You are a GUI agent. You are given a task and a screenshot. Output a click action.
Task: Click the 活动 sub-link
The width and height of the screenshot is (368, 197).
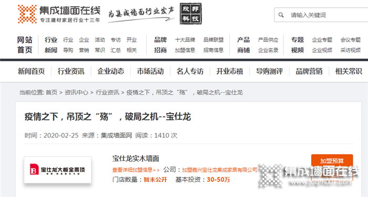pyautogui.click(x=100, y=40)
